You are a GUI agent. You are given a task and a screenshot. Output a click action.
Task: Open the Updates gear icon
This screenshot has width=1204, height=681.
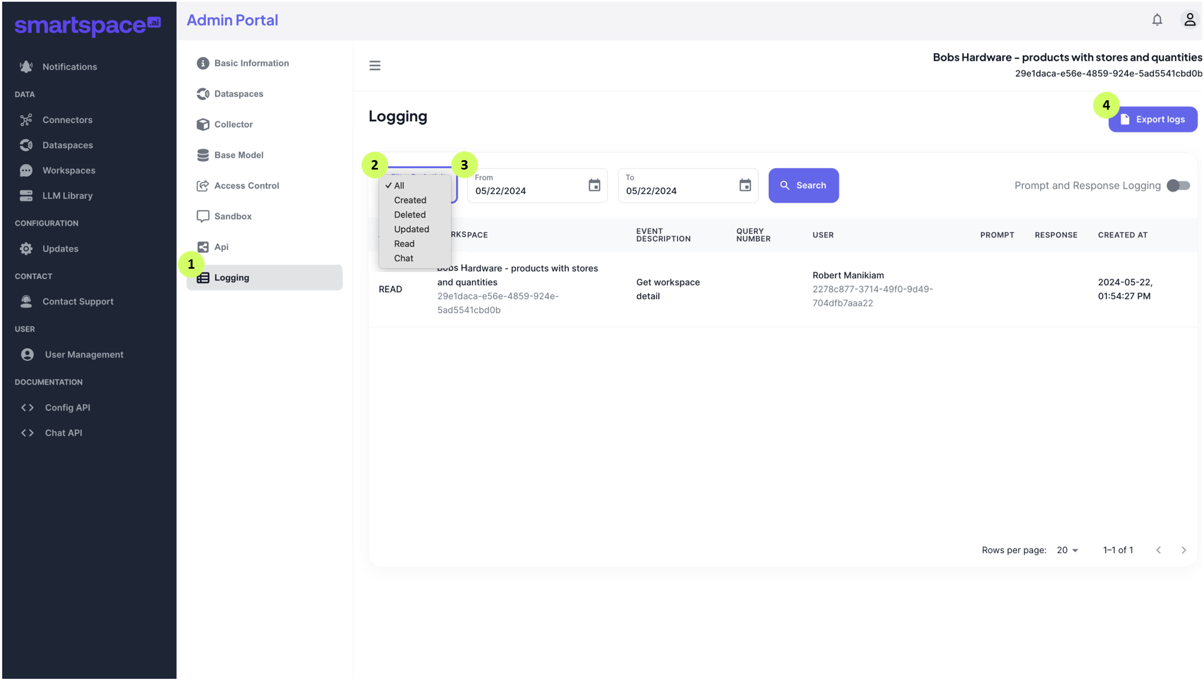26,249
